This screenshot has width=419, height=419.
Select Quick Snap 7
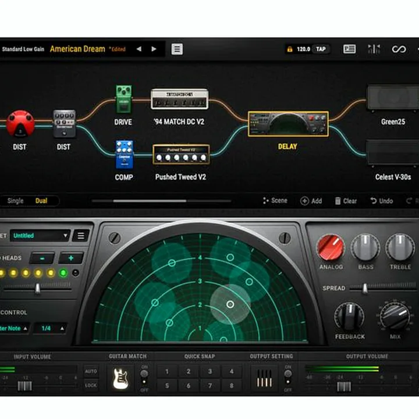point(210,386)
